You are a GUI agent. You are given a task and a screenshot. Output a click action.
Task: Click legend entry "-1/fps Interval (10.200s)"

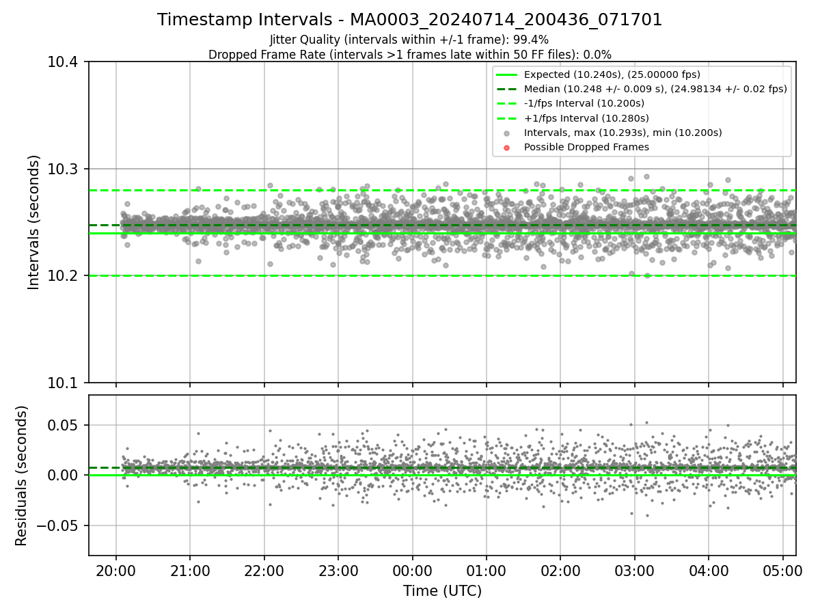pyautogui.click(x=584, y=104)
